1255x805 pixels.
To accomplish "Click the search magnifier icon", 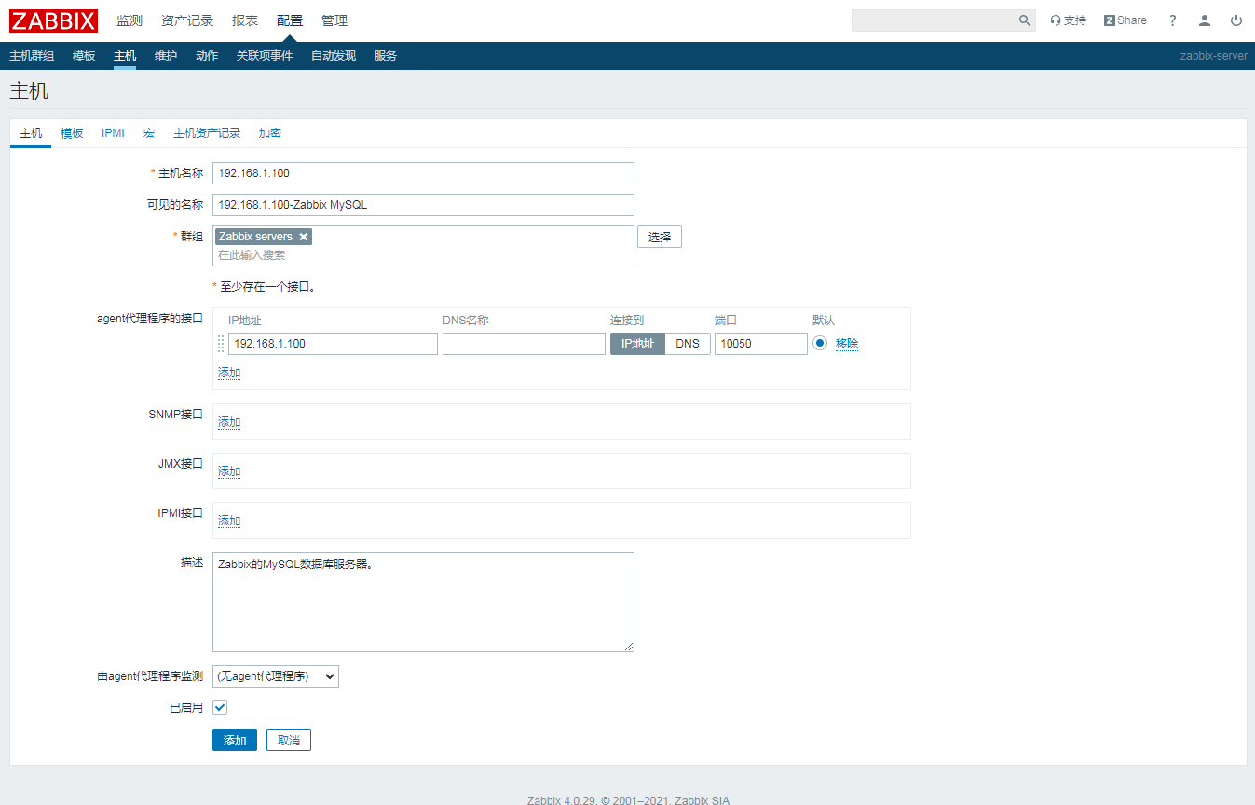I will coord(1025,20).
